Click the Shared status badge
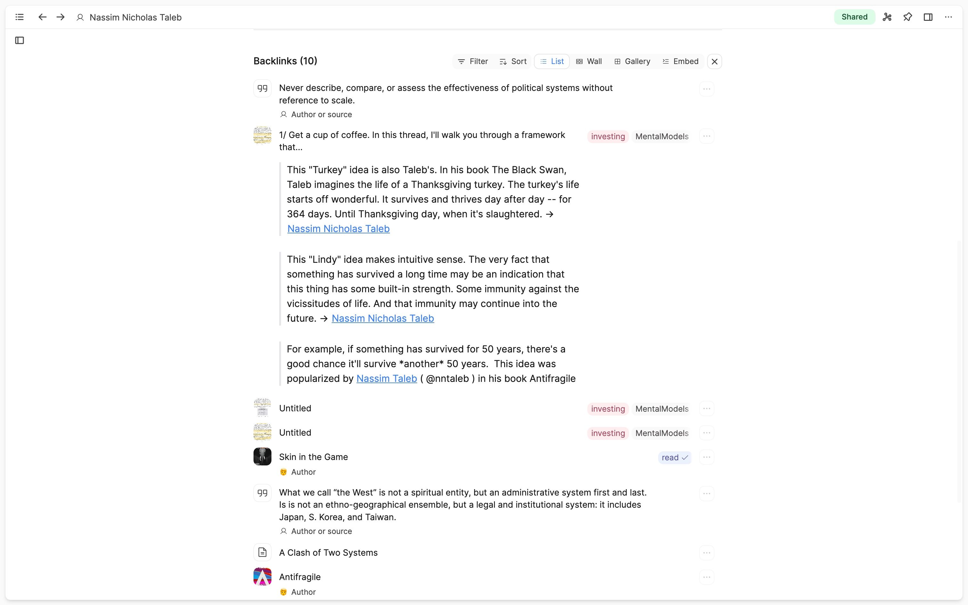This screenshot has height=605, width=968. 854,17
